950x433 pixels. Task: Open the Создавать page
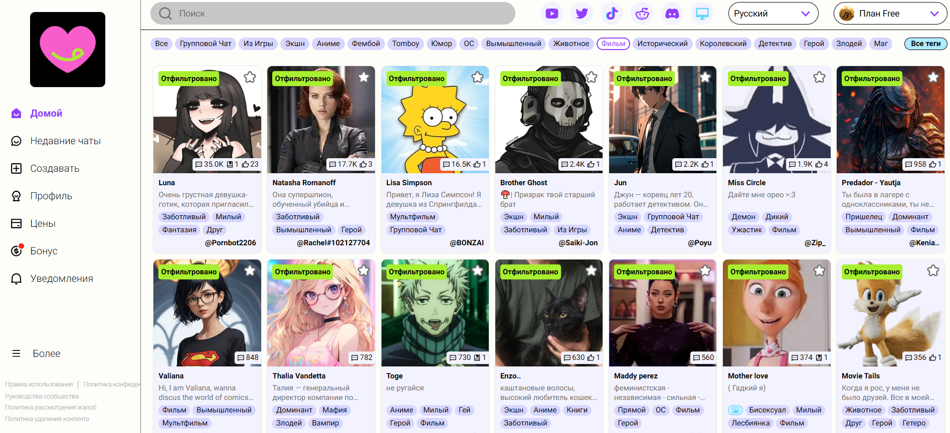click(x=55, y=169)
